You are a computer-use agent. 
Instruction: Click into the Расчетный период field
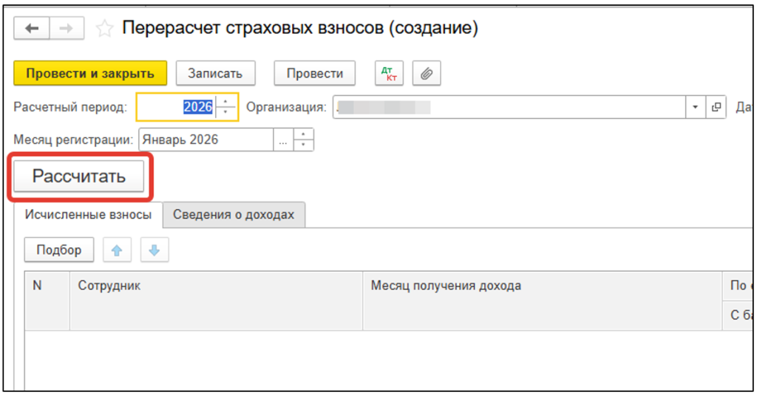177,107
